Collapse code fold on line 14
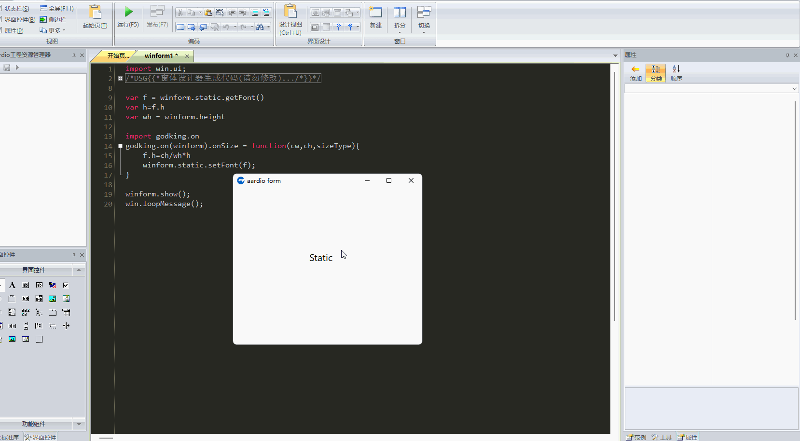Screen dimensions: 800x441 click(120, 146)
